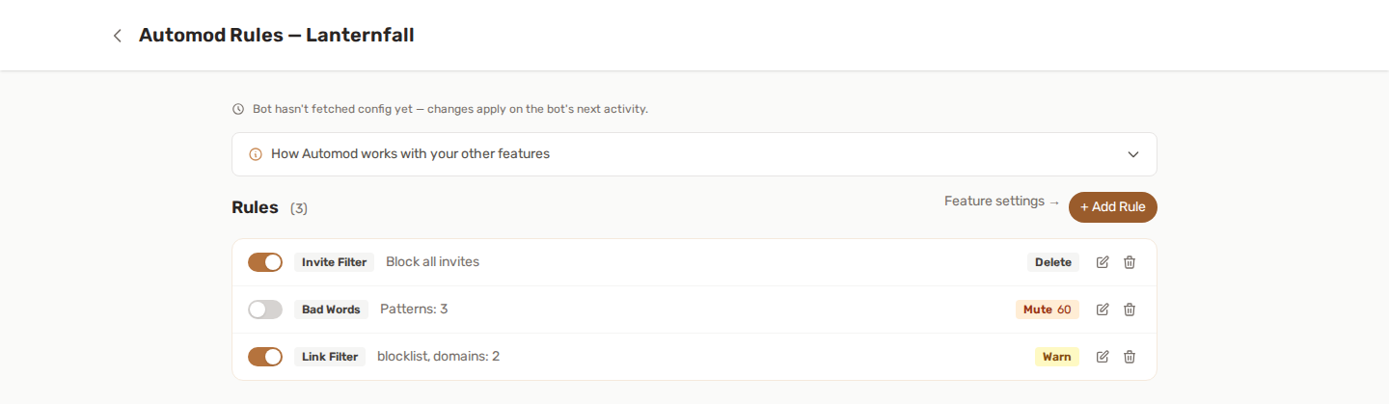The height and width of the screenshot is (404, 1389).
Task: Edit the Bad Words rule
Action: pos(1103,310)
